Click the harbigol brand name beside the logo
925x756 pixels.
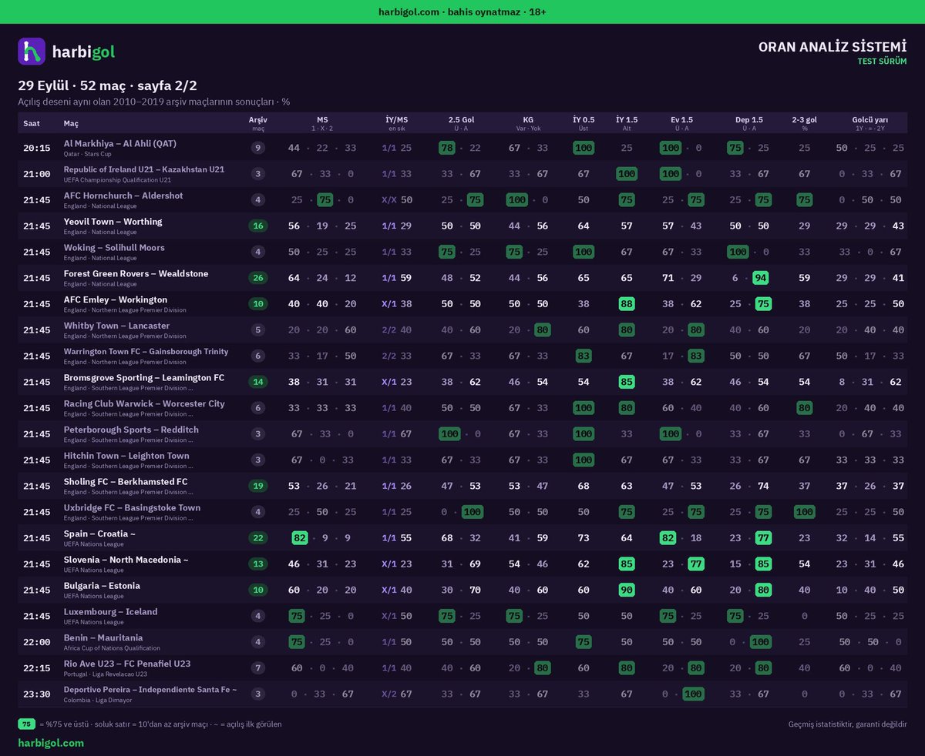83,52
